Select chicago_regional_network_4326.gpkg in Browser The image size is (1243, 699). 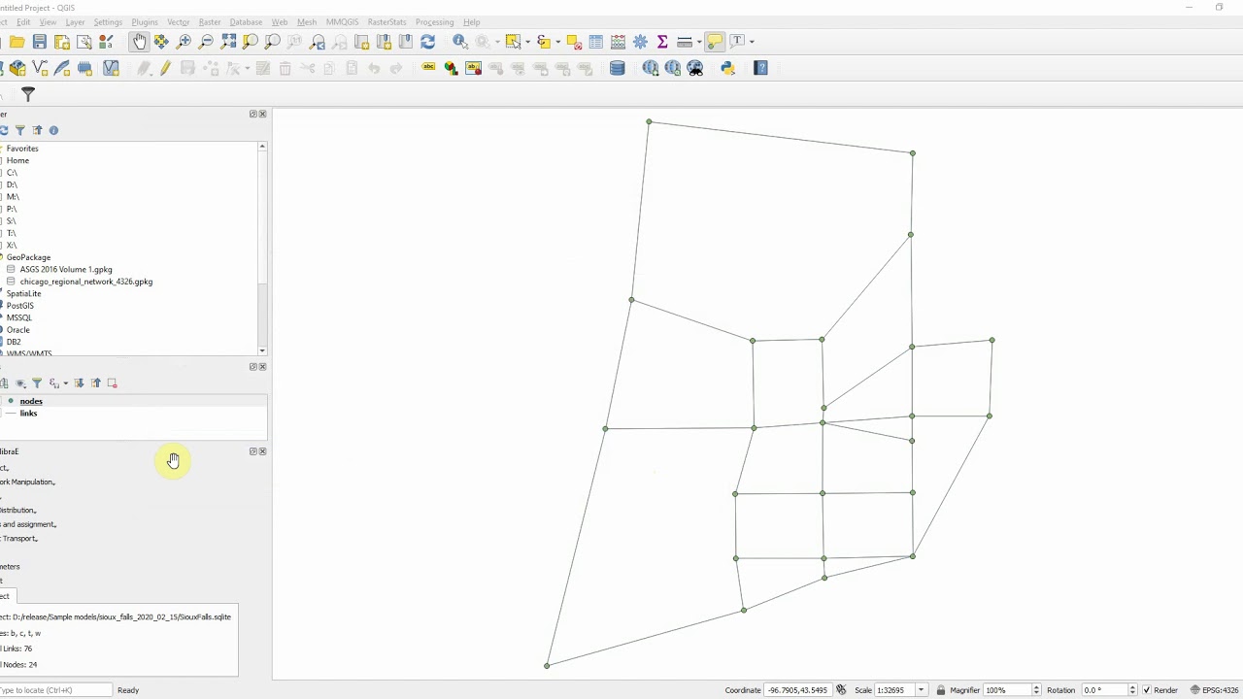click(85, 282)
